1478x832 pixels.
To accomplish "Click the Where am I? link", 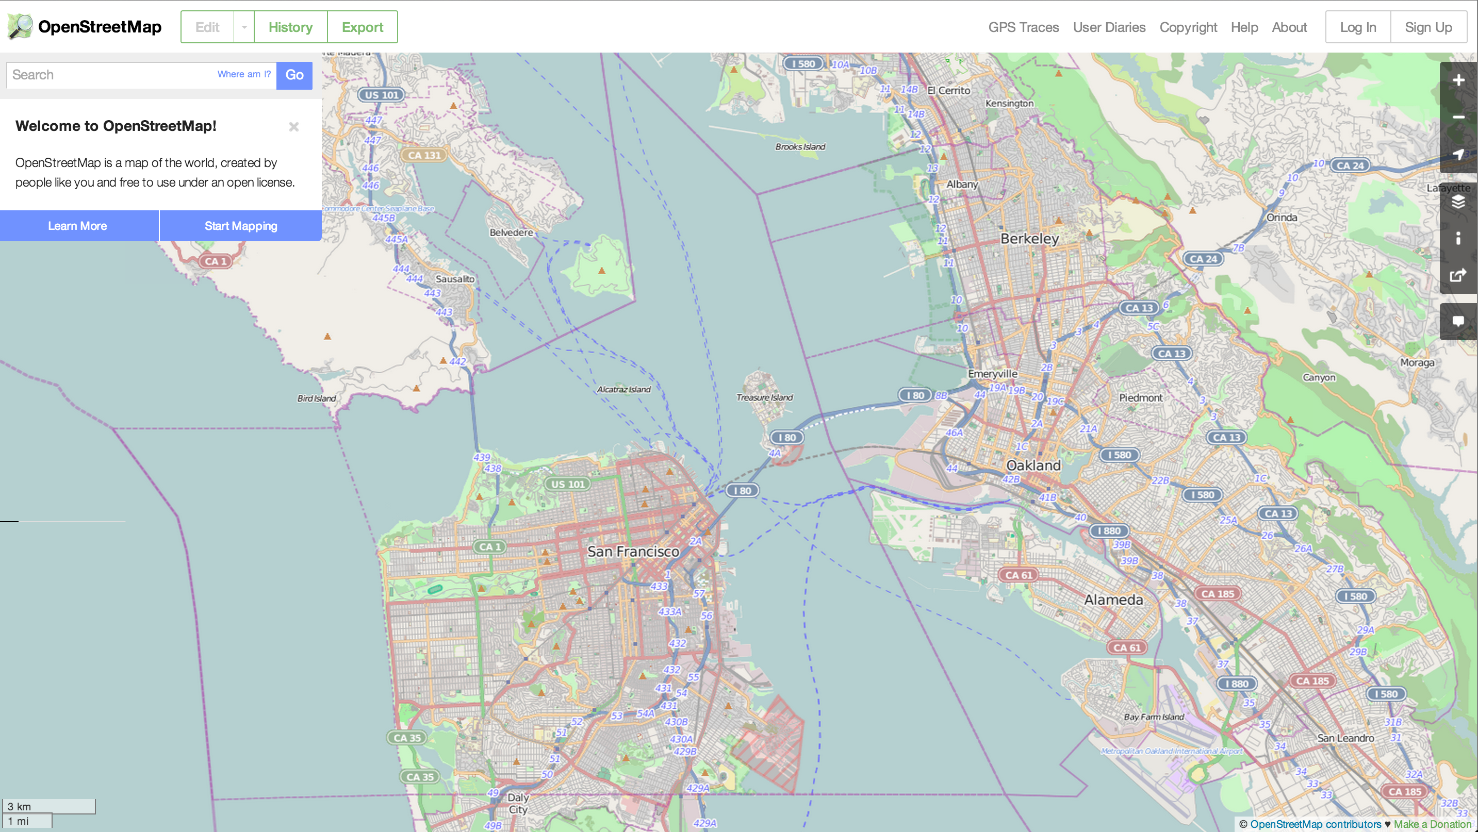I will click(244, 74).
